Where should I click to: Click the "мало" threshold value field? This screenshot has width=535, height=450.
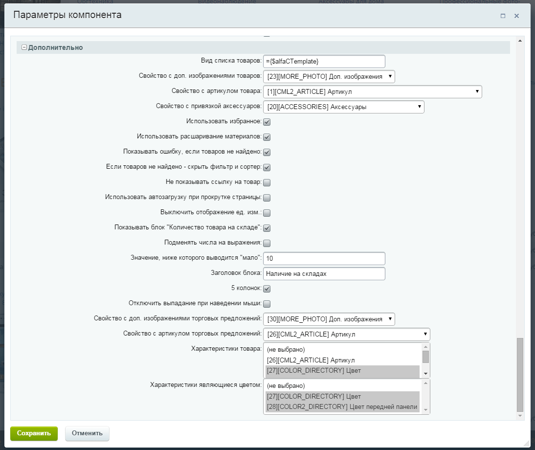click(324, 258)
